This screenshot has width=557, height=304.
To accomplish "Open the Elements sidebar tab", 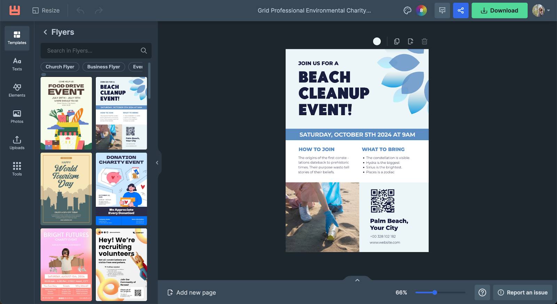I will 17,90.
